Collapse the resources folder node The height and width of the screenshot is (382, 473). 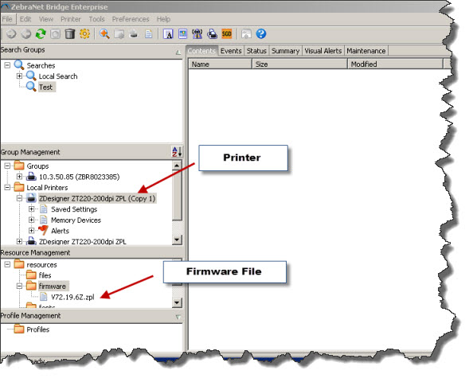(x=7, y=264)
